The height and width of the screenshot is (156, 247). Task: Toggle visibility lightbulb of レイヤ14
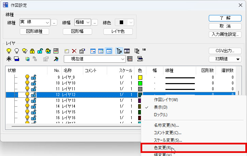[27, 106]
